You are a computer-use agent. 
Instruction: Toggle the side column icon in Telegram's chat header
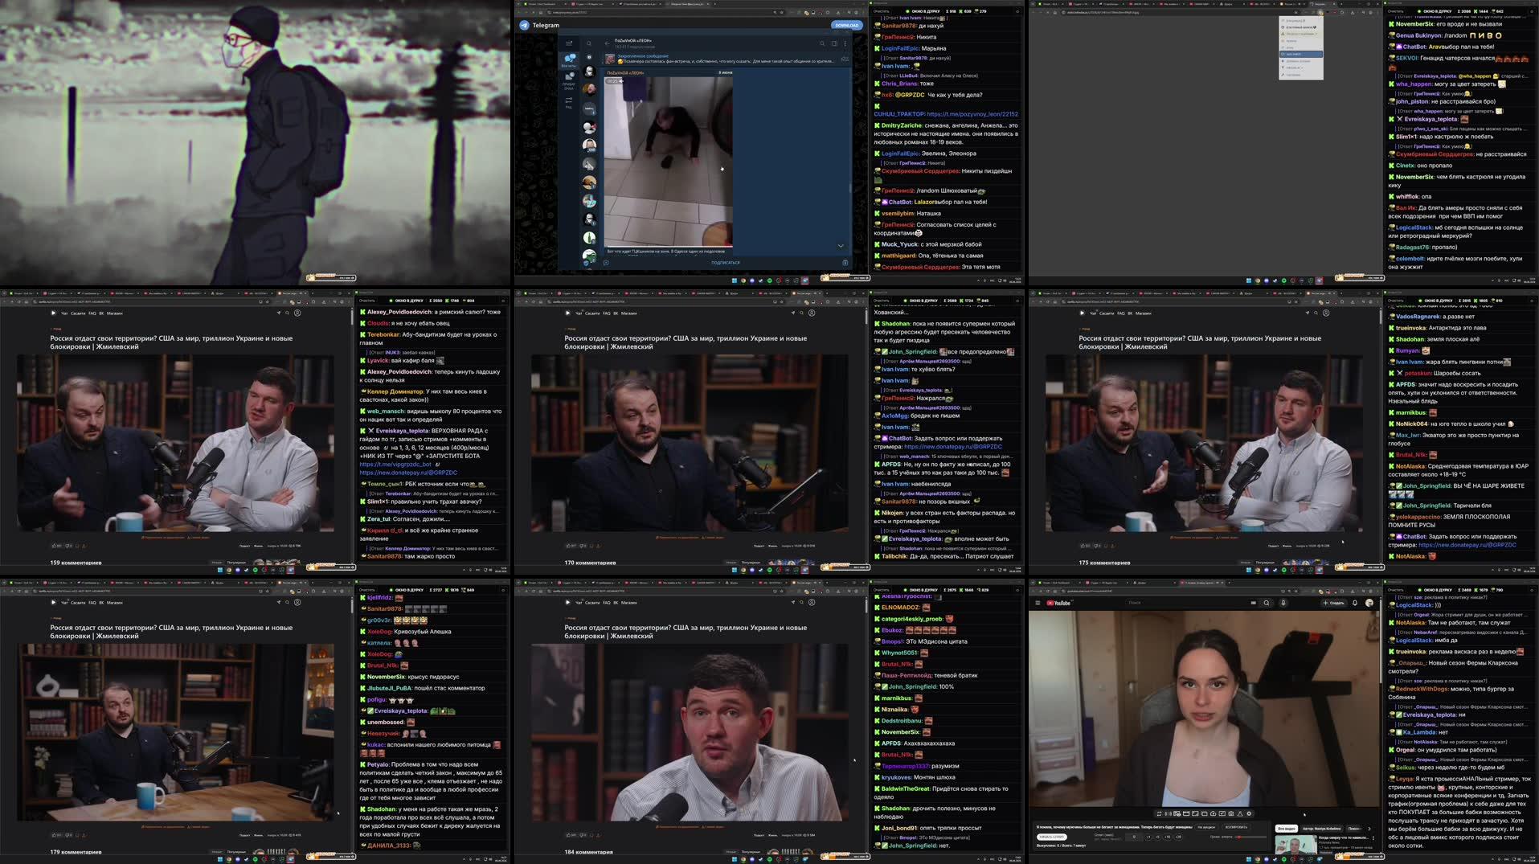click(x=834, y=43)
